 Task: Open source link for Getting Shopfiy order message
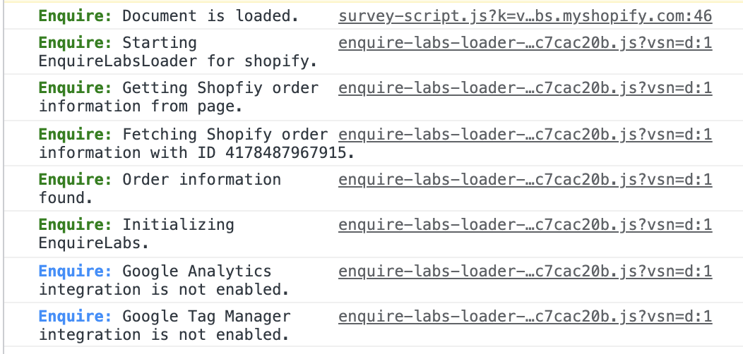click(x=525, y=88)
